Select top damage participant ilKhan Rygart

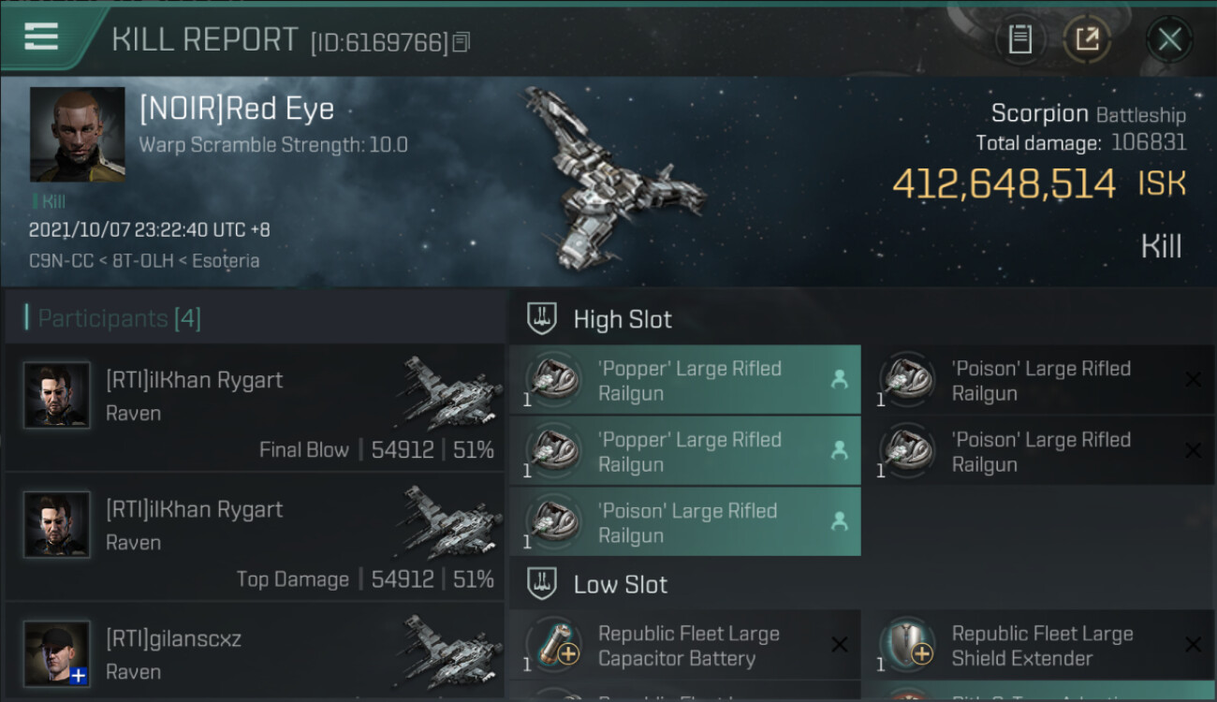(255, 536)
